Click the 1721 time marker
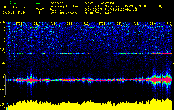Viewport: 174px width, 110px height. (19, 24)
